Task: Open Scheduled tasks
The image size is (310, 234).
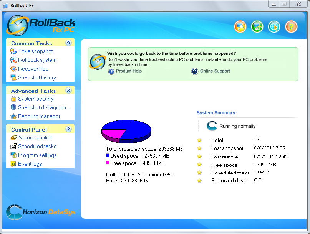Action: (x=37, y=146)
